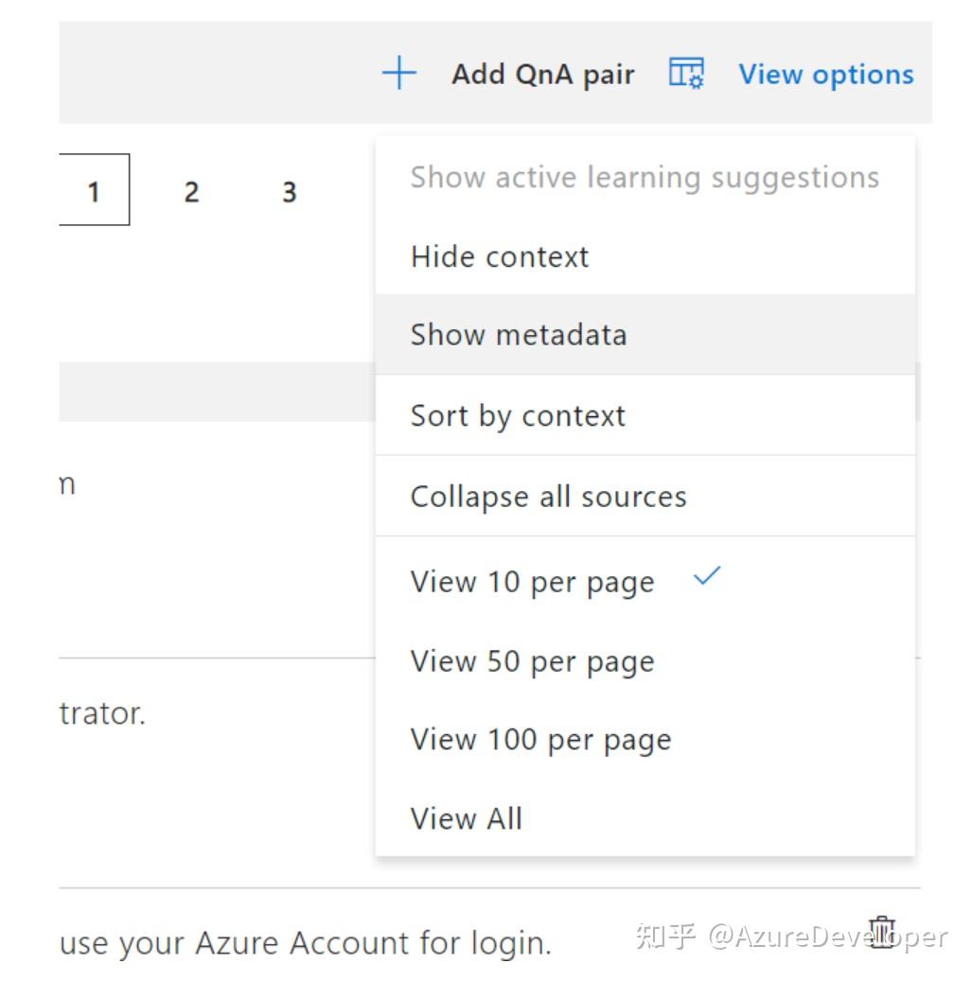Click the Add QnA pair button
Image resolution: width=972 pixels, height=981 pixels.
click(542, 74)
